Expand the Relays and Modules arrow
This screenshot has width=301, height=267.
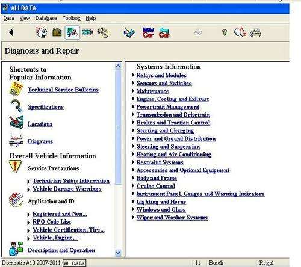point(133,75)
